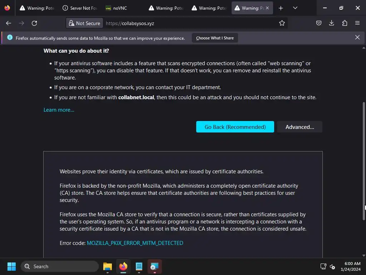Expand the list all tabs chevron

[x=295, y=8]
